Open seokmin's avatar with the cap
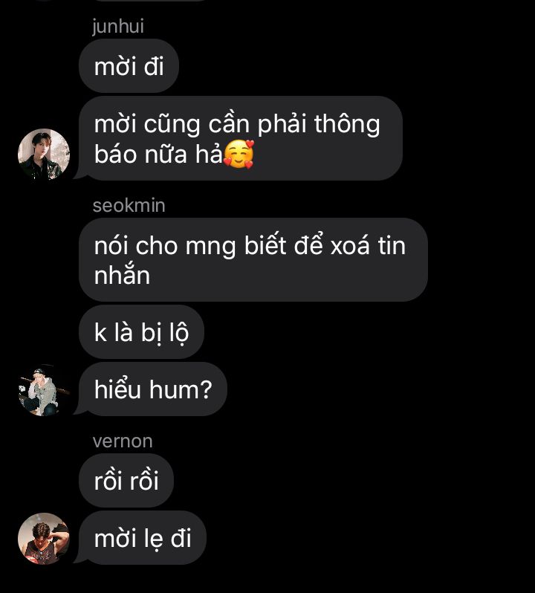Image resolution: width=535 pixels, height=593 pixels. (44, 390)
